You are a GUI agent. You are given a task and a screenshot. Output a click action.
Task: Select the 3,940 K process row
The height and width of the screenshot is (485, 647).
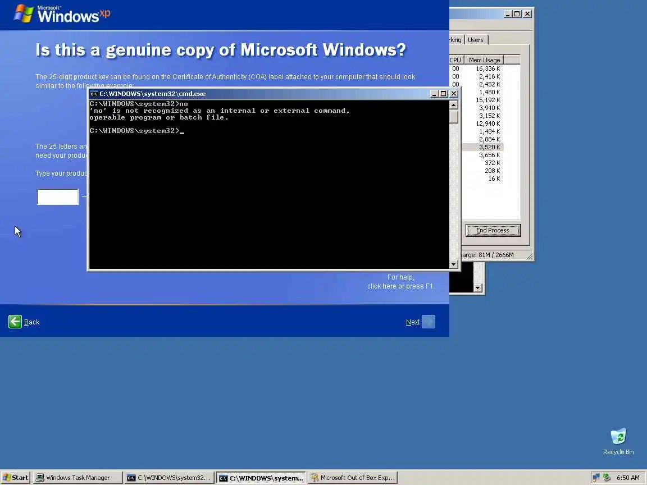coord(482,108)
